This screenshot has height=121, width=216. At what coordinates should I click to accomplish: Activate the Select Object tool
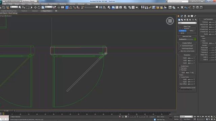tap(20, 7)
